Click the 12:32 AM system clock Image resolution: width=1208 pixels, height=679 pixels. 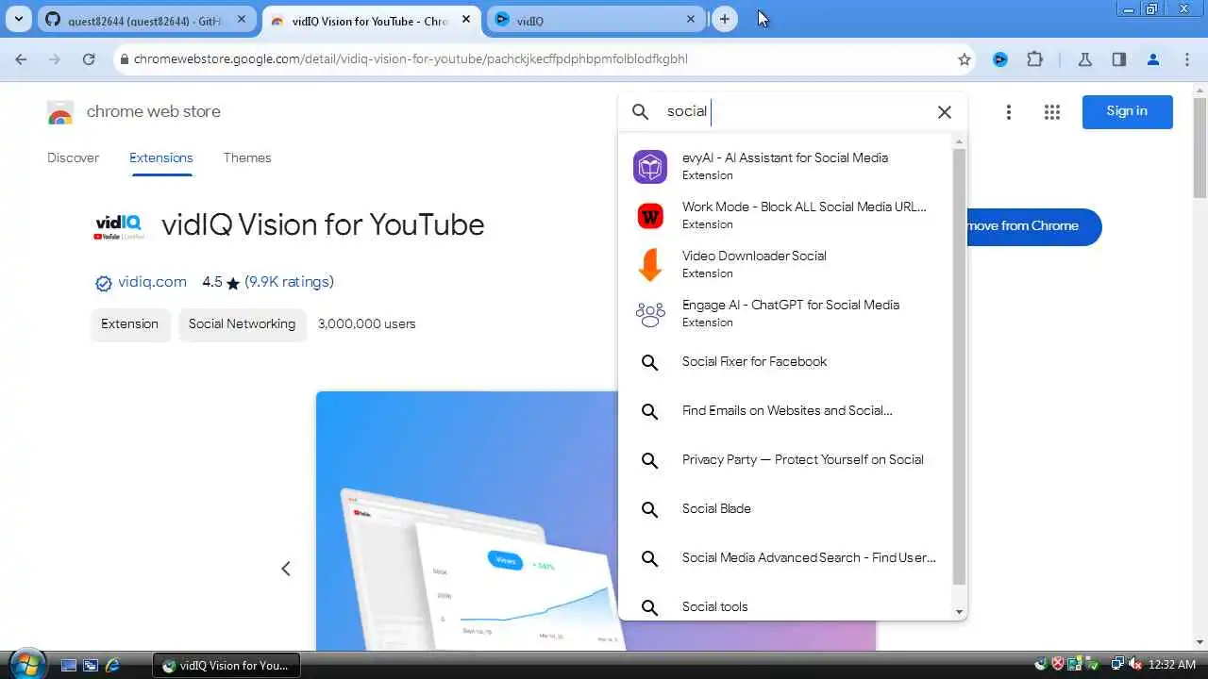coord(1172,665)
